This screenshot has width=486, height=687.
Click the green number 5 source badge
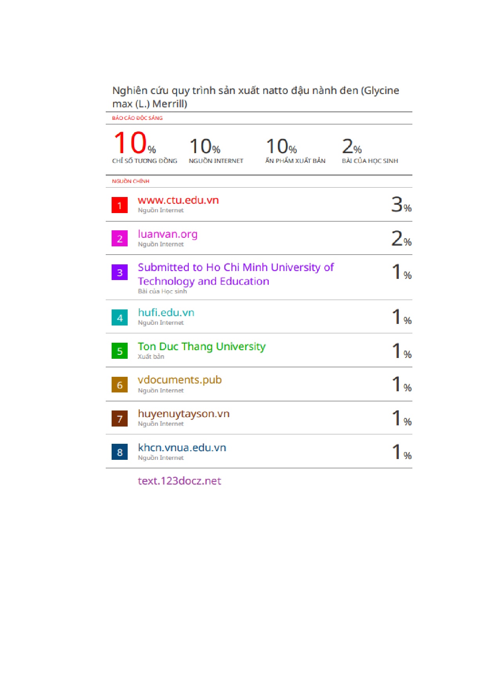pos(119,351)
